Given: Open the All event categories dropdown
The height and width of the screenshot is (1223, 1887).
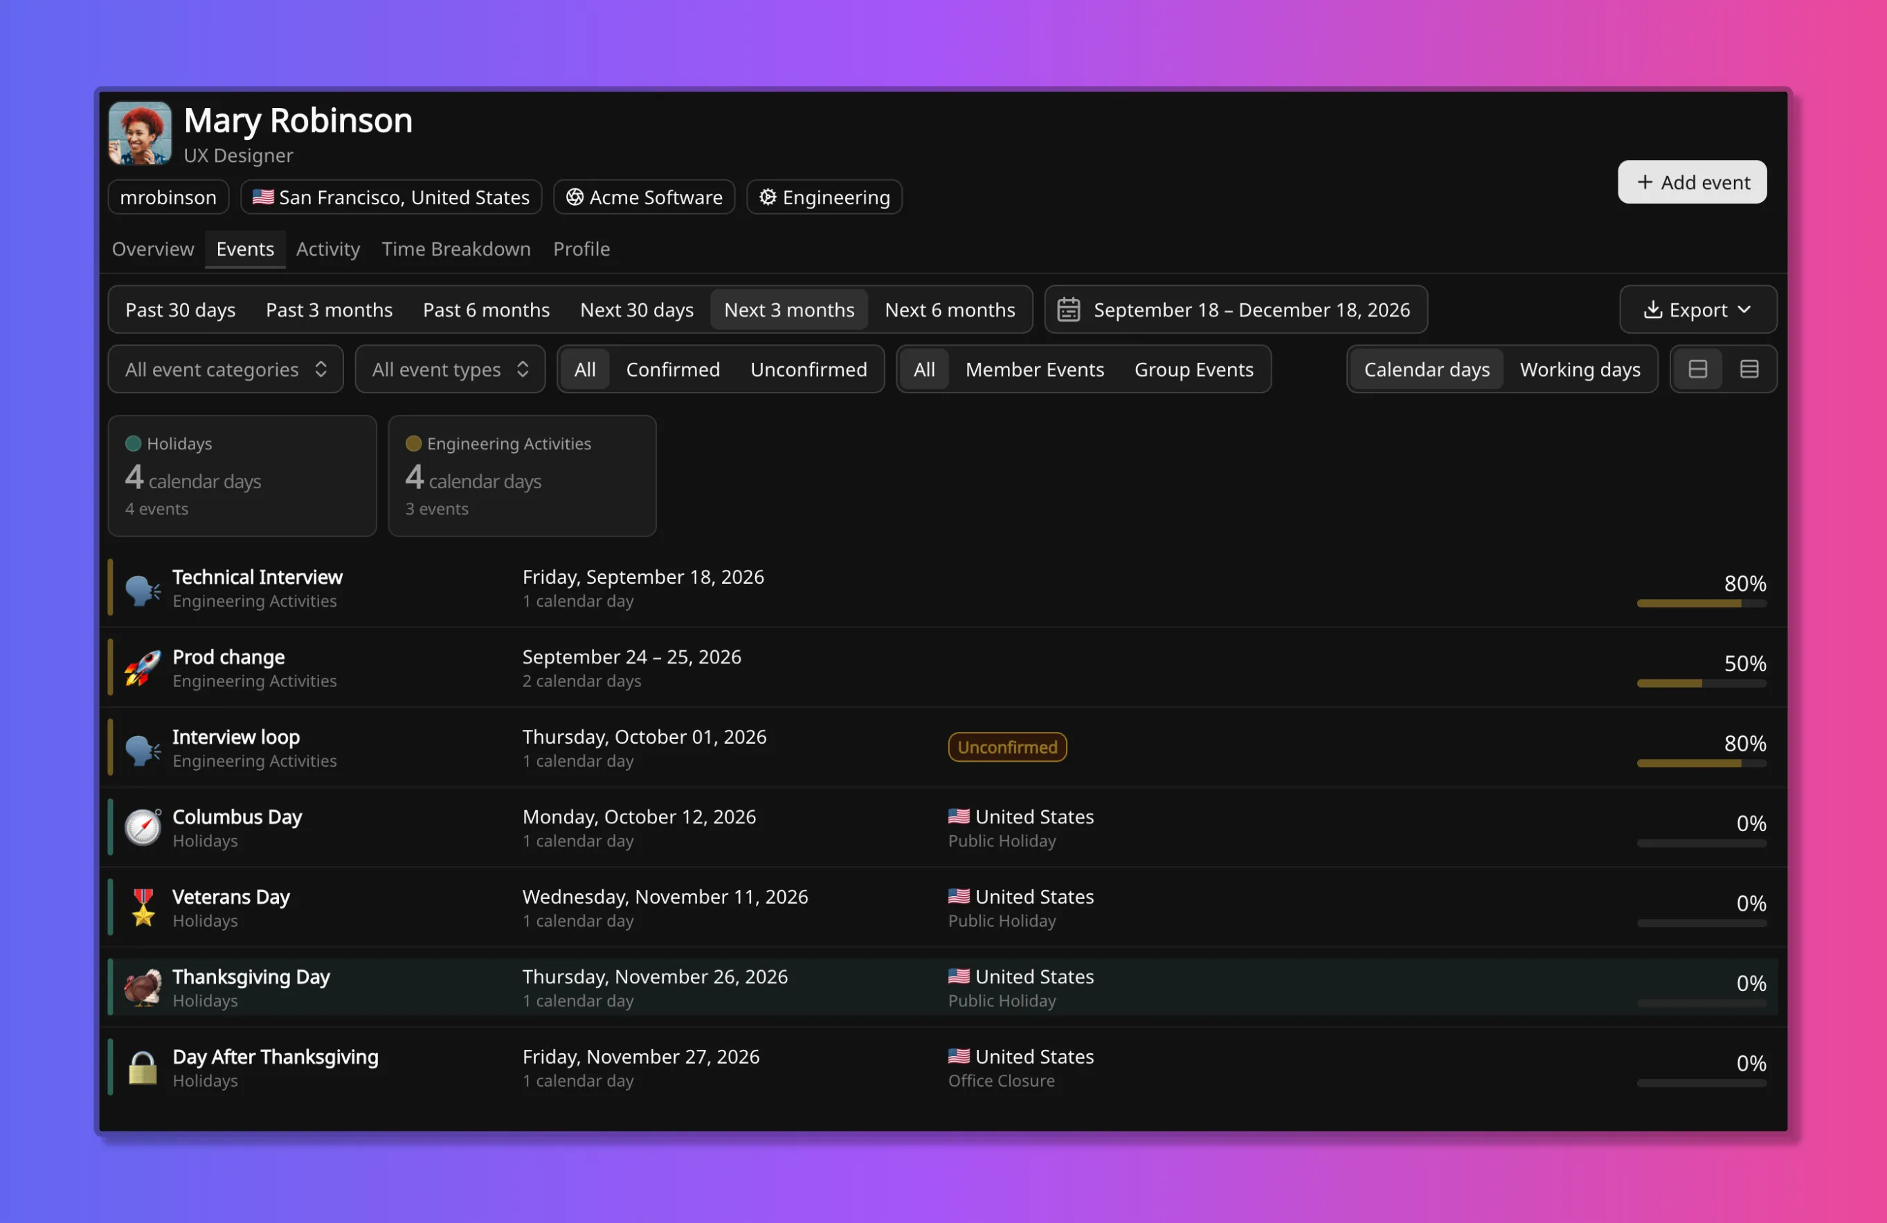Looking at the screenshot, I should [226, 370].
